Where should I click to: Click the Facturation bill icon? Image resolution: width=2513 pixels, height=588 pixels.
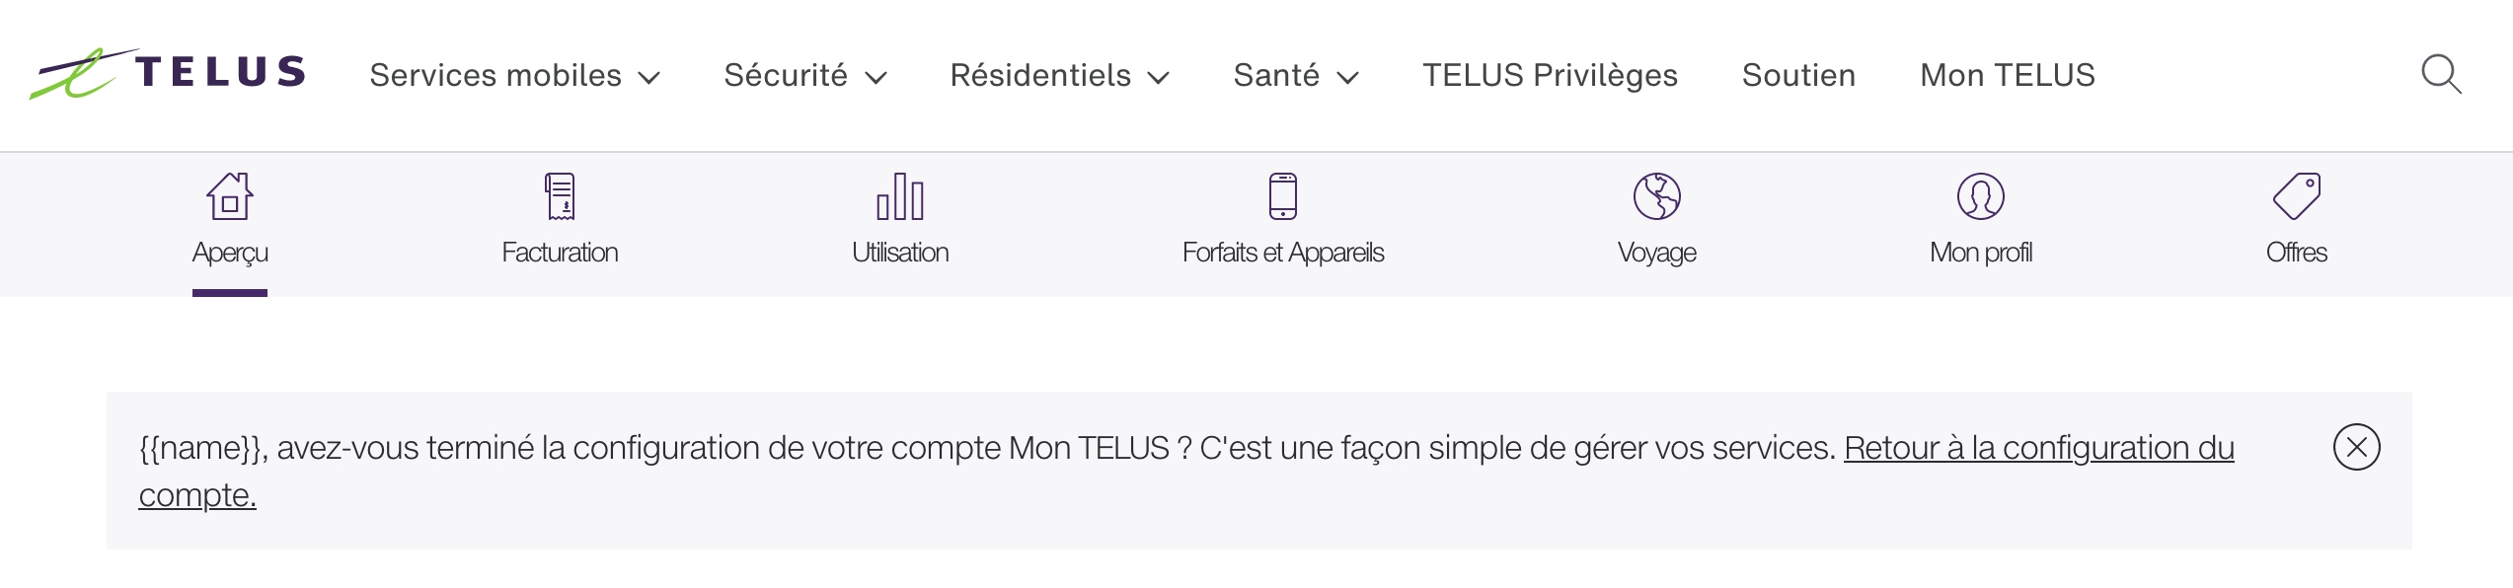[560, 196]
